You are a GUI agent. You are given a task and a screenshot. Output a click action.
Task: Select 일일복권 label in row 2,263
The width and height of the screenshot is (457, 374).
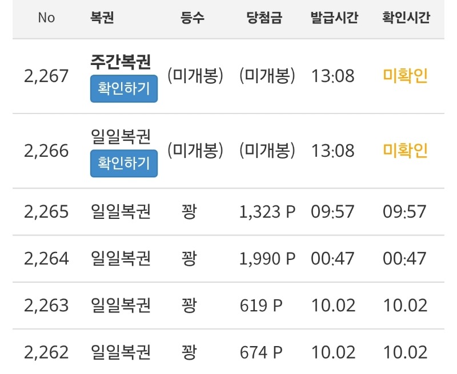pos(121,305)
